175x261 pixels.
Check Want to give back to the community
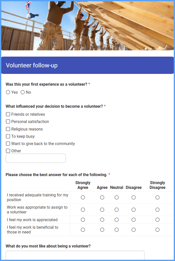pos(8,143)
